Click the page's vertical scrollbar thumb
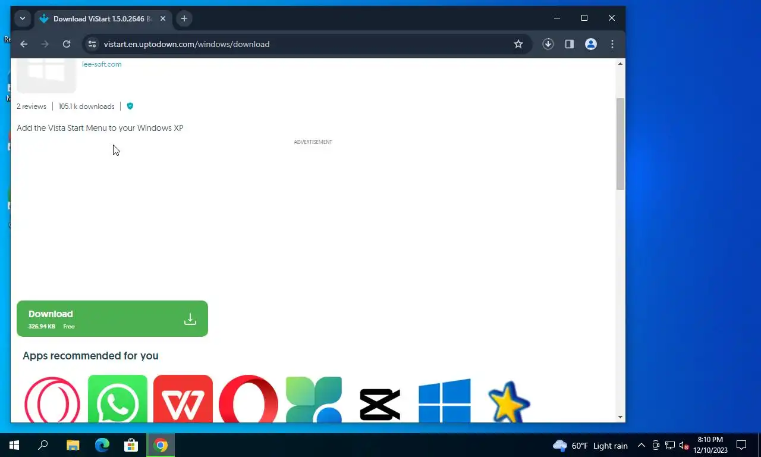Screen dimensions: 761x457 [621, 144]
